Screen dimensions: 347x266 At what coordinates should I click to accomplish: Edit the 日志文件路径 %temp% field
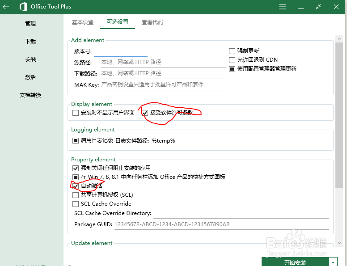pos(240,141)
